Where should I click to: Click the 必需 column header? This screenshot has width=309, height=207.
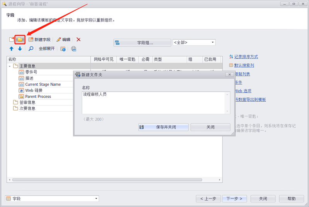click(146, 59)
